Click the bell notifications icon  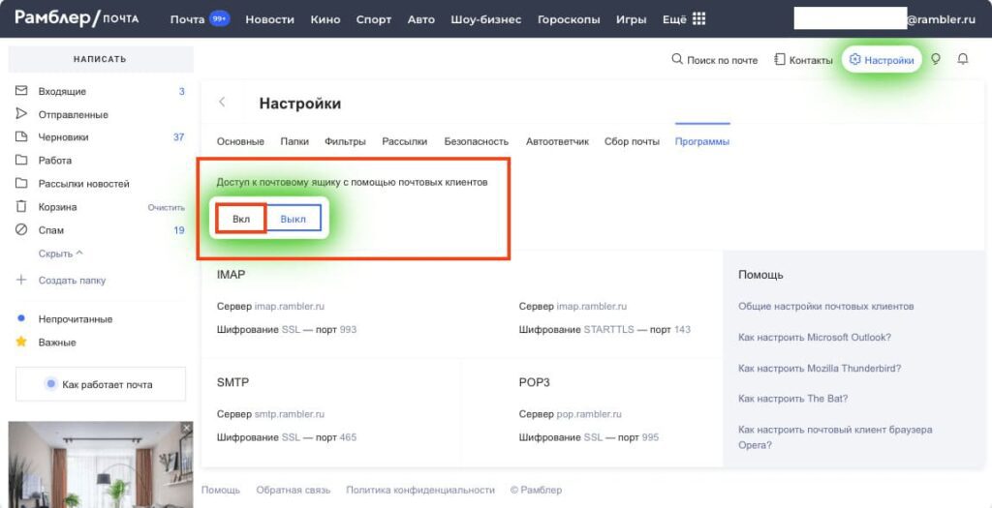[x=963, y=59]
